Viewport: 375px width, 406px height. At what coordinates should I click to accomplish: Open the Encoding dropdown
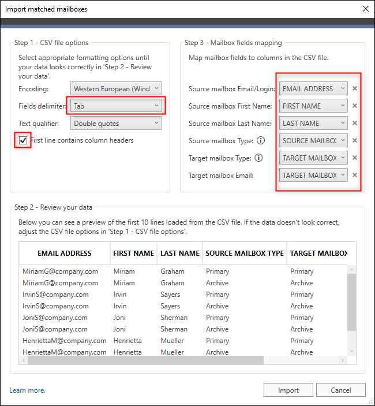point(116,88)
